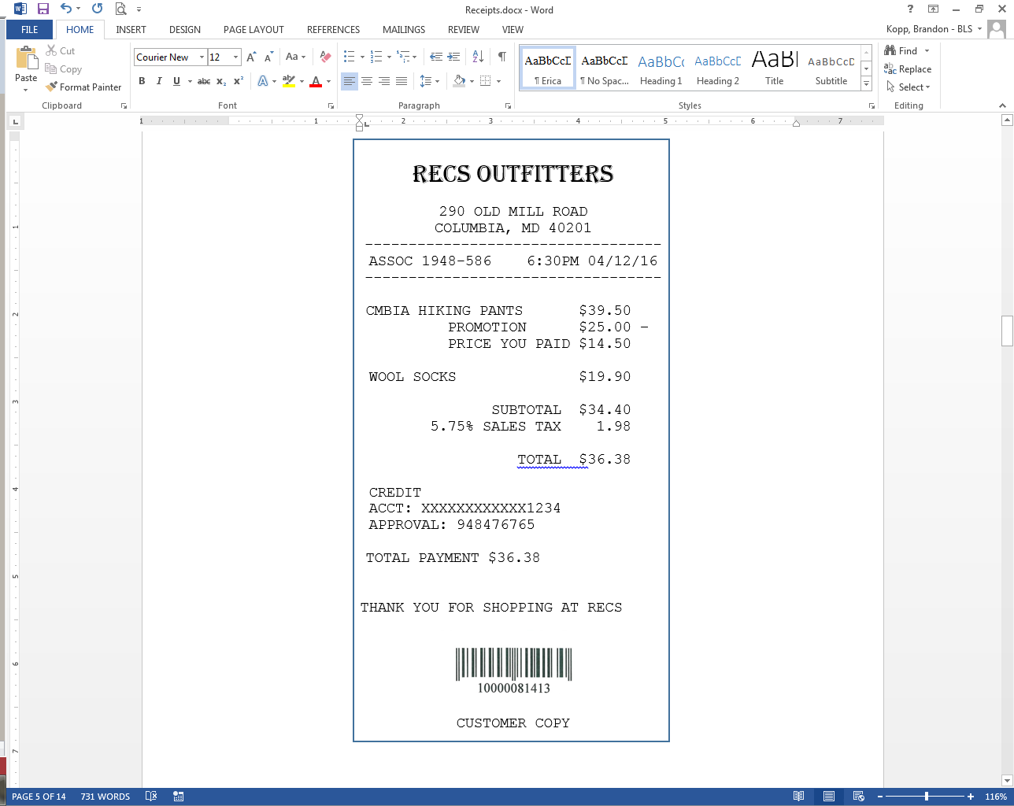This screenshot has width=1014, height=806.
Task: Click the Grow Font icon
Action: pyautogui.click(x=251, y=57)
